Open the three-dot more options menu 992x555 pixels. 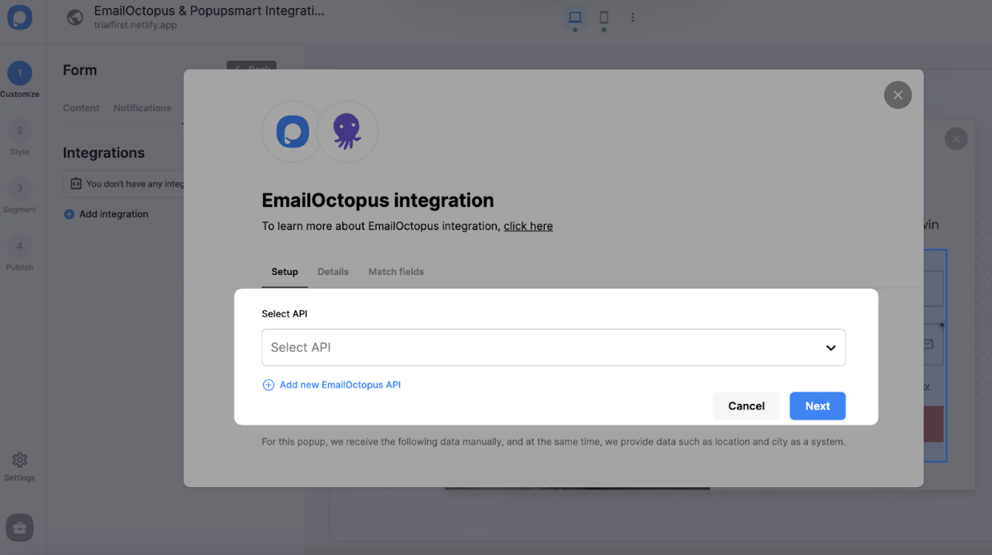pyautogui.click(x=633, y=17)
